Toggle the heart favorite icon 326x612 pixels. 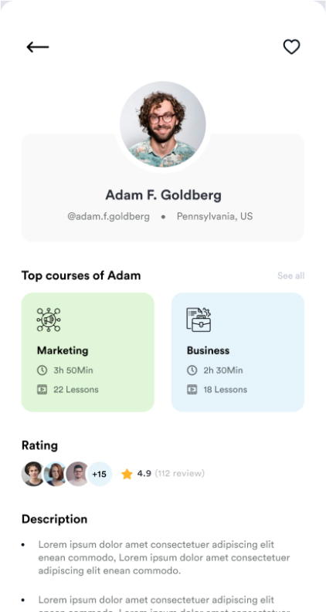pos(291,47)
